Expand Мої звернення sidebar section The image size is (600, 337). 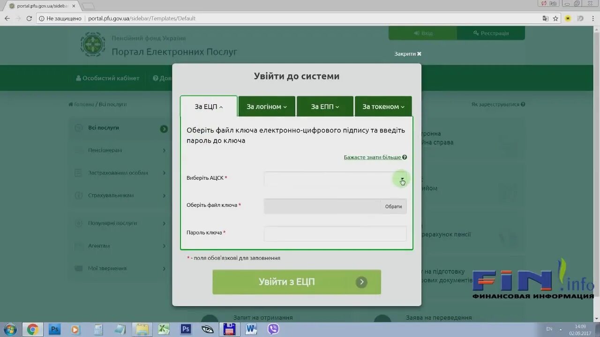119,268
